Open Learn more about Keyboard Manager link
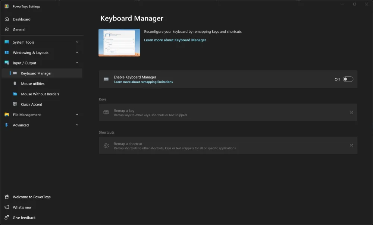Image resolution: width=373 pixels, height=225 pixels. 175,40
